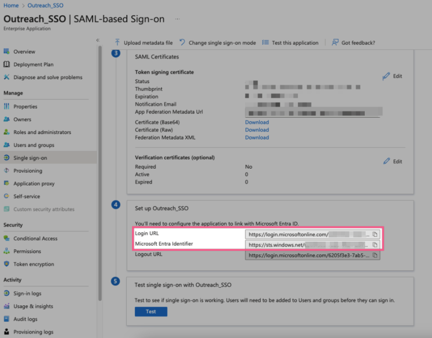Click the Token encryption shield icon
The height and width of the screenshot is (338, 432).
[x=6, y=264]
